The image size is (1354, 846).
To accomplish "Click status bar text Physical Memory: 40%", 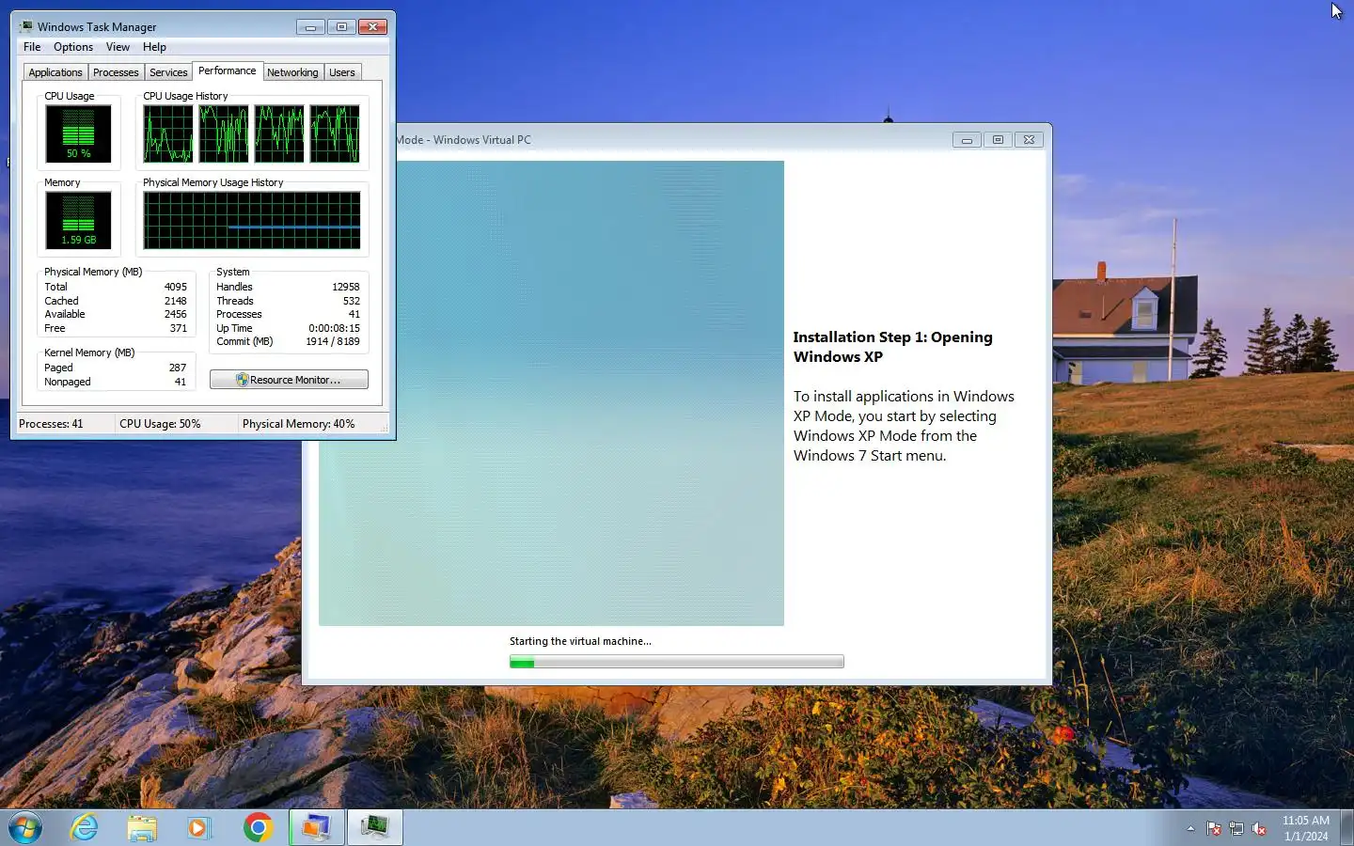I will click(299, 424).
